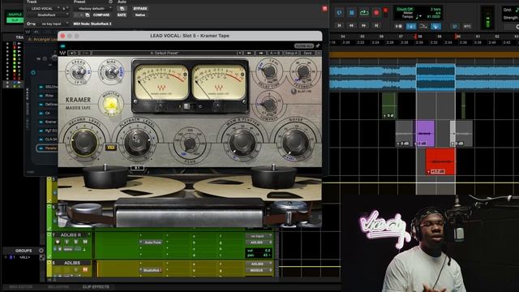Open the factory default preset dropdown
519x292 pixels.
point(93,9)
